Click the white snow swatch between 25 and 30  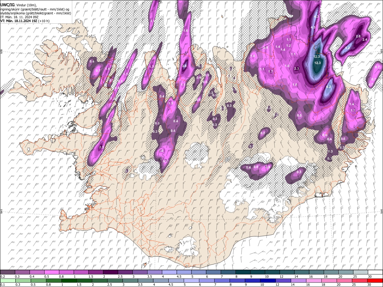pos(360,272)
